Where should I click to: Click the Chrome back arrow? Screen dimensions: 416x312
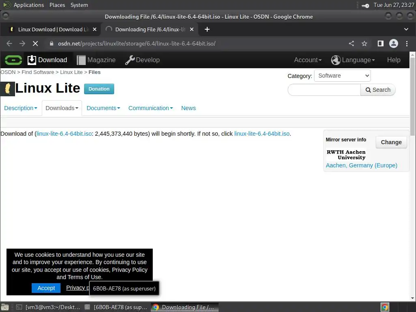9,43
